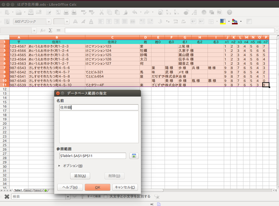The height and width of the screenshot is (206, 279).
Task: Insert Hyperlink via toolbar icon
Action: [x=160, y=12]
